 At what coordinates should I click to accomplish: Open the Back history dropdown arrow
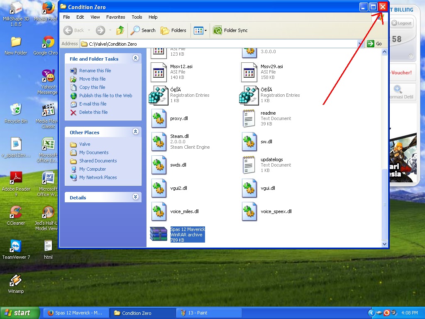point(89,30)
